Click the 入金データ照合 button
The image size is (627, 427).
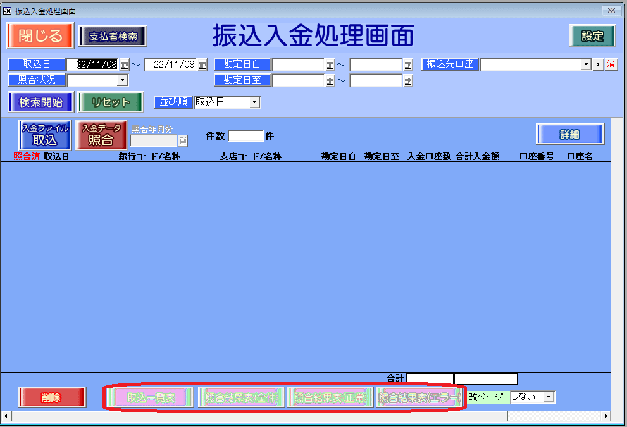[101, 135]
